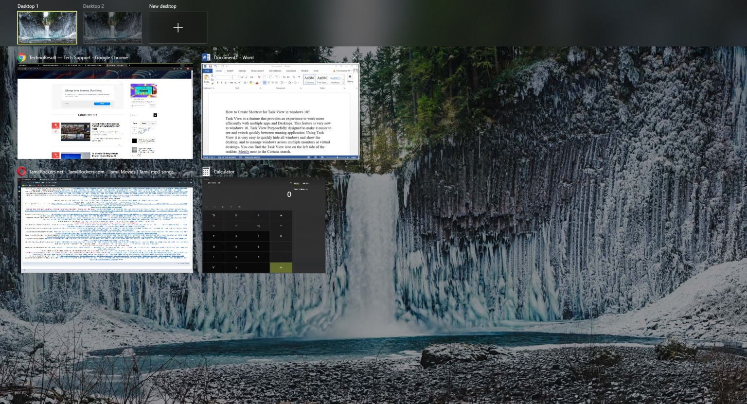Click the Italic formatting icon
This screenshot has height=404, width=747.
221,82
